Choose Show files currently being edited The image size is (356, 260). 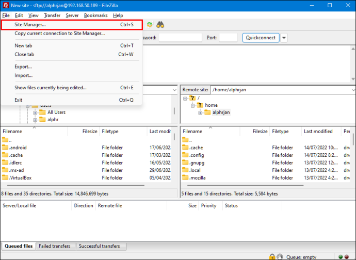coord(72,88)
